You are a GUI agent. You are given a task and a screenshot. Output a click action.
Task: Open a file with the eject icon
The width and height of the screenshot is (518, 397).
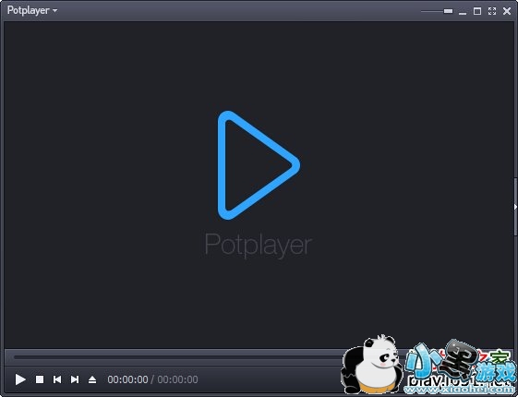[92, 379]
